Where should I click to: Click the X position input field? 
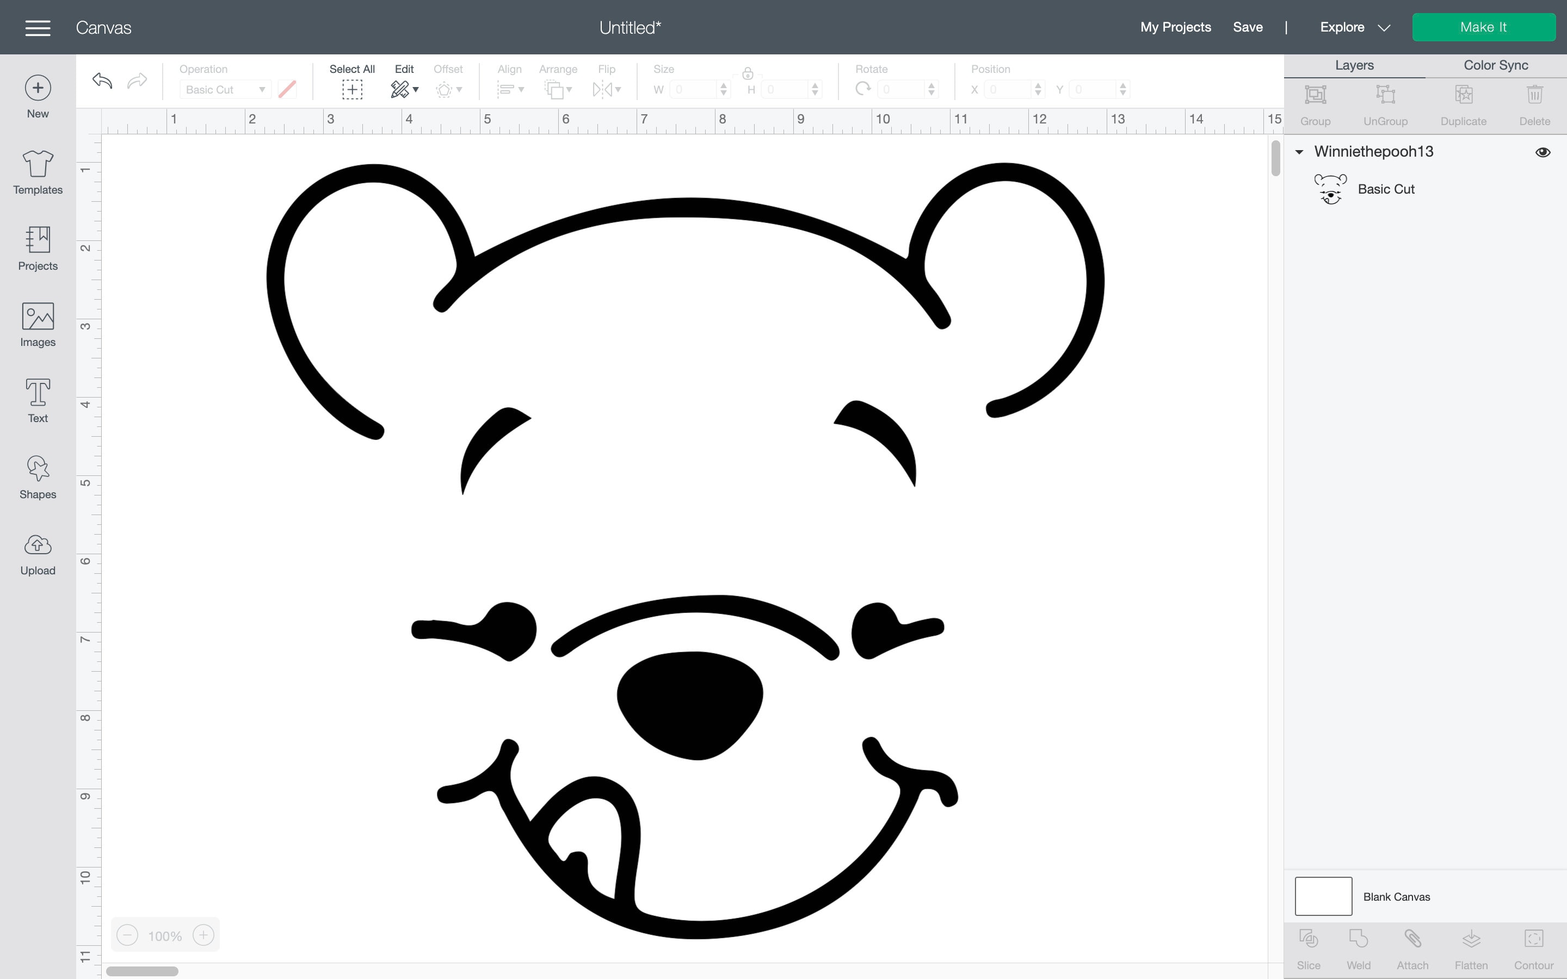[x=1008, y=89]
